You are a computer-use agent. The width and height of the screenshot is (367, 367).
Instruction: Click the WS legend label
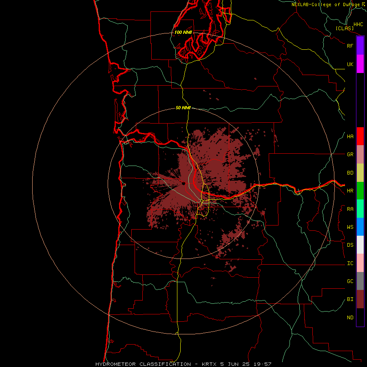click(x=350, y=227)
